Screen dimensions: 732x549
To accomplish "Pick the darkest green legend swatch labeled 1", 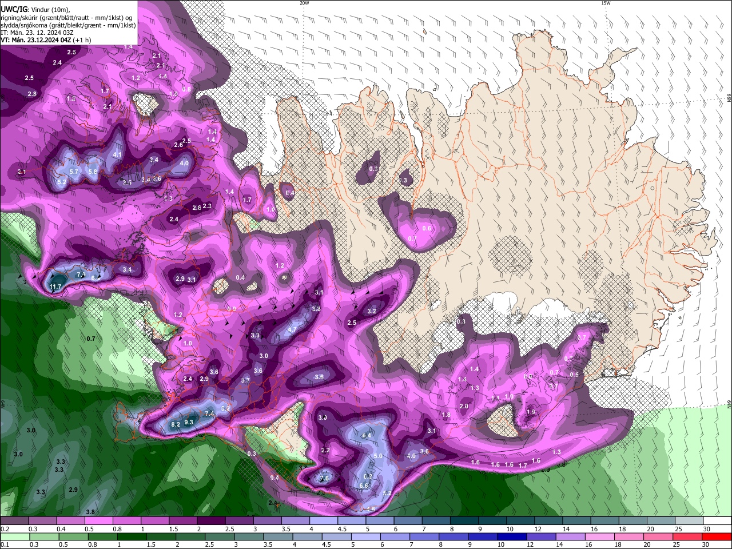I will pyautogui.click(x=132, y=536).
